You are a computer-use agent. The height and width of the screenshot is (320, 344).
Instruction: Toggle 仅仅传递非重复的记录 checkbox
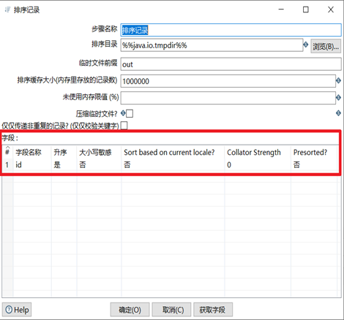[124, 126]
